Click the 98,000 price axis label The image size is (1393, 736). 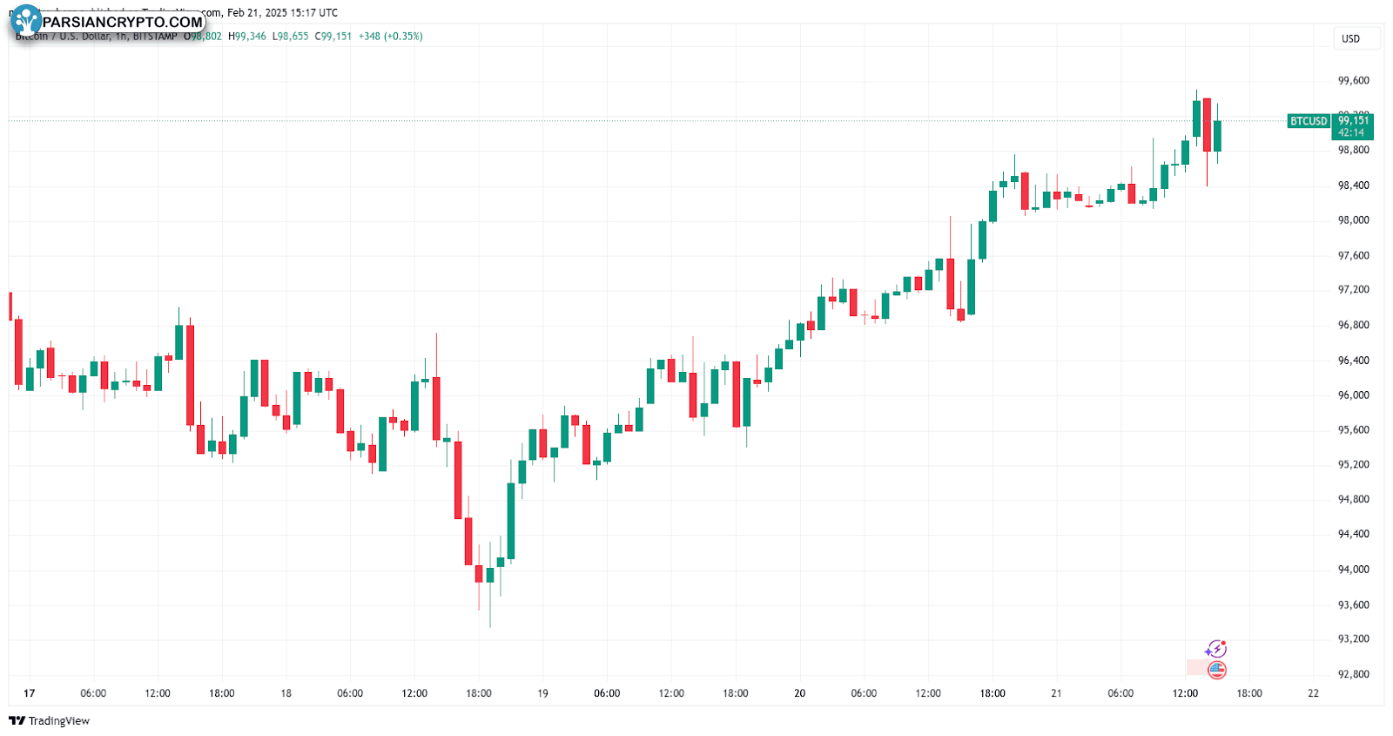click(x=1354, y=220)
